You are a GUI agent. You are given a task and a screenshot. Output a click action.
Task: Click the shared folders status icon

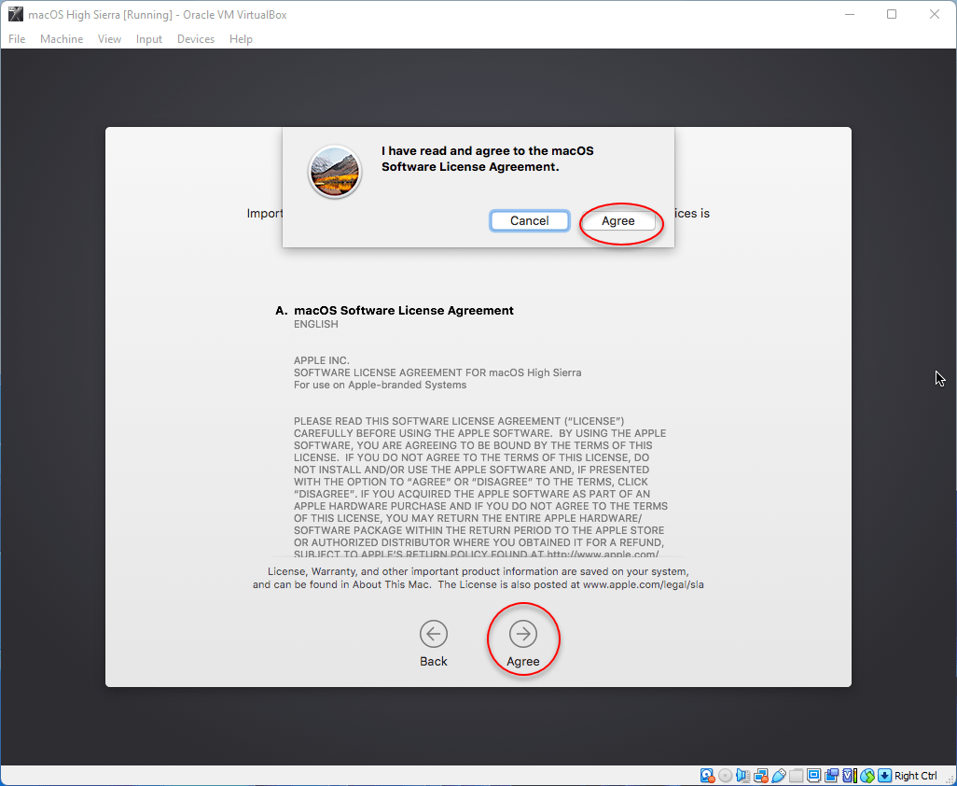[796, 776]
